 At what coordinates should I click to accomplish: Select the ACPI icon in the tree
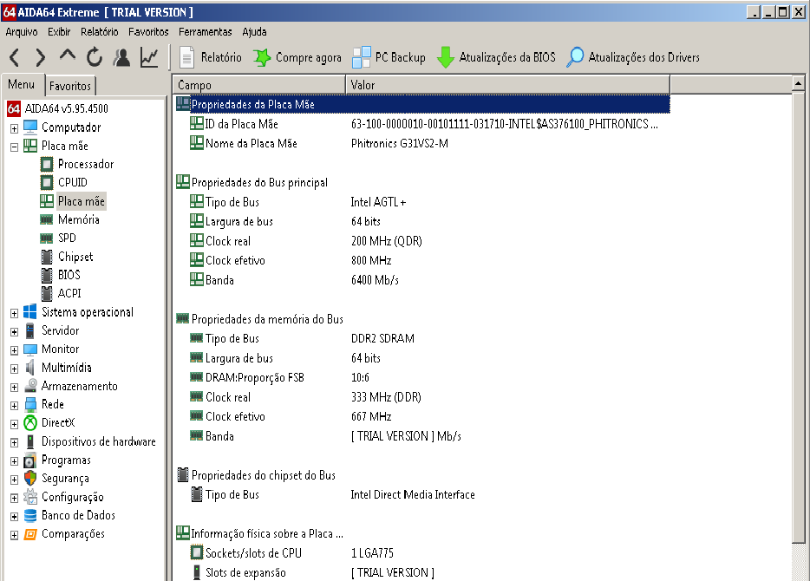[47, 293]
